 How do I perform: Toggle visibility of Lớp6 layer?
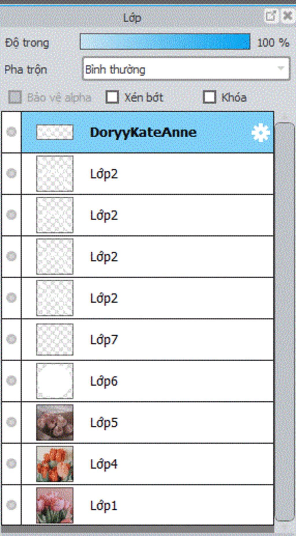[12, 380]
